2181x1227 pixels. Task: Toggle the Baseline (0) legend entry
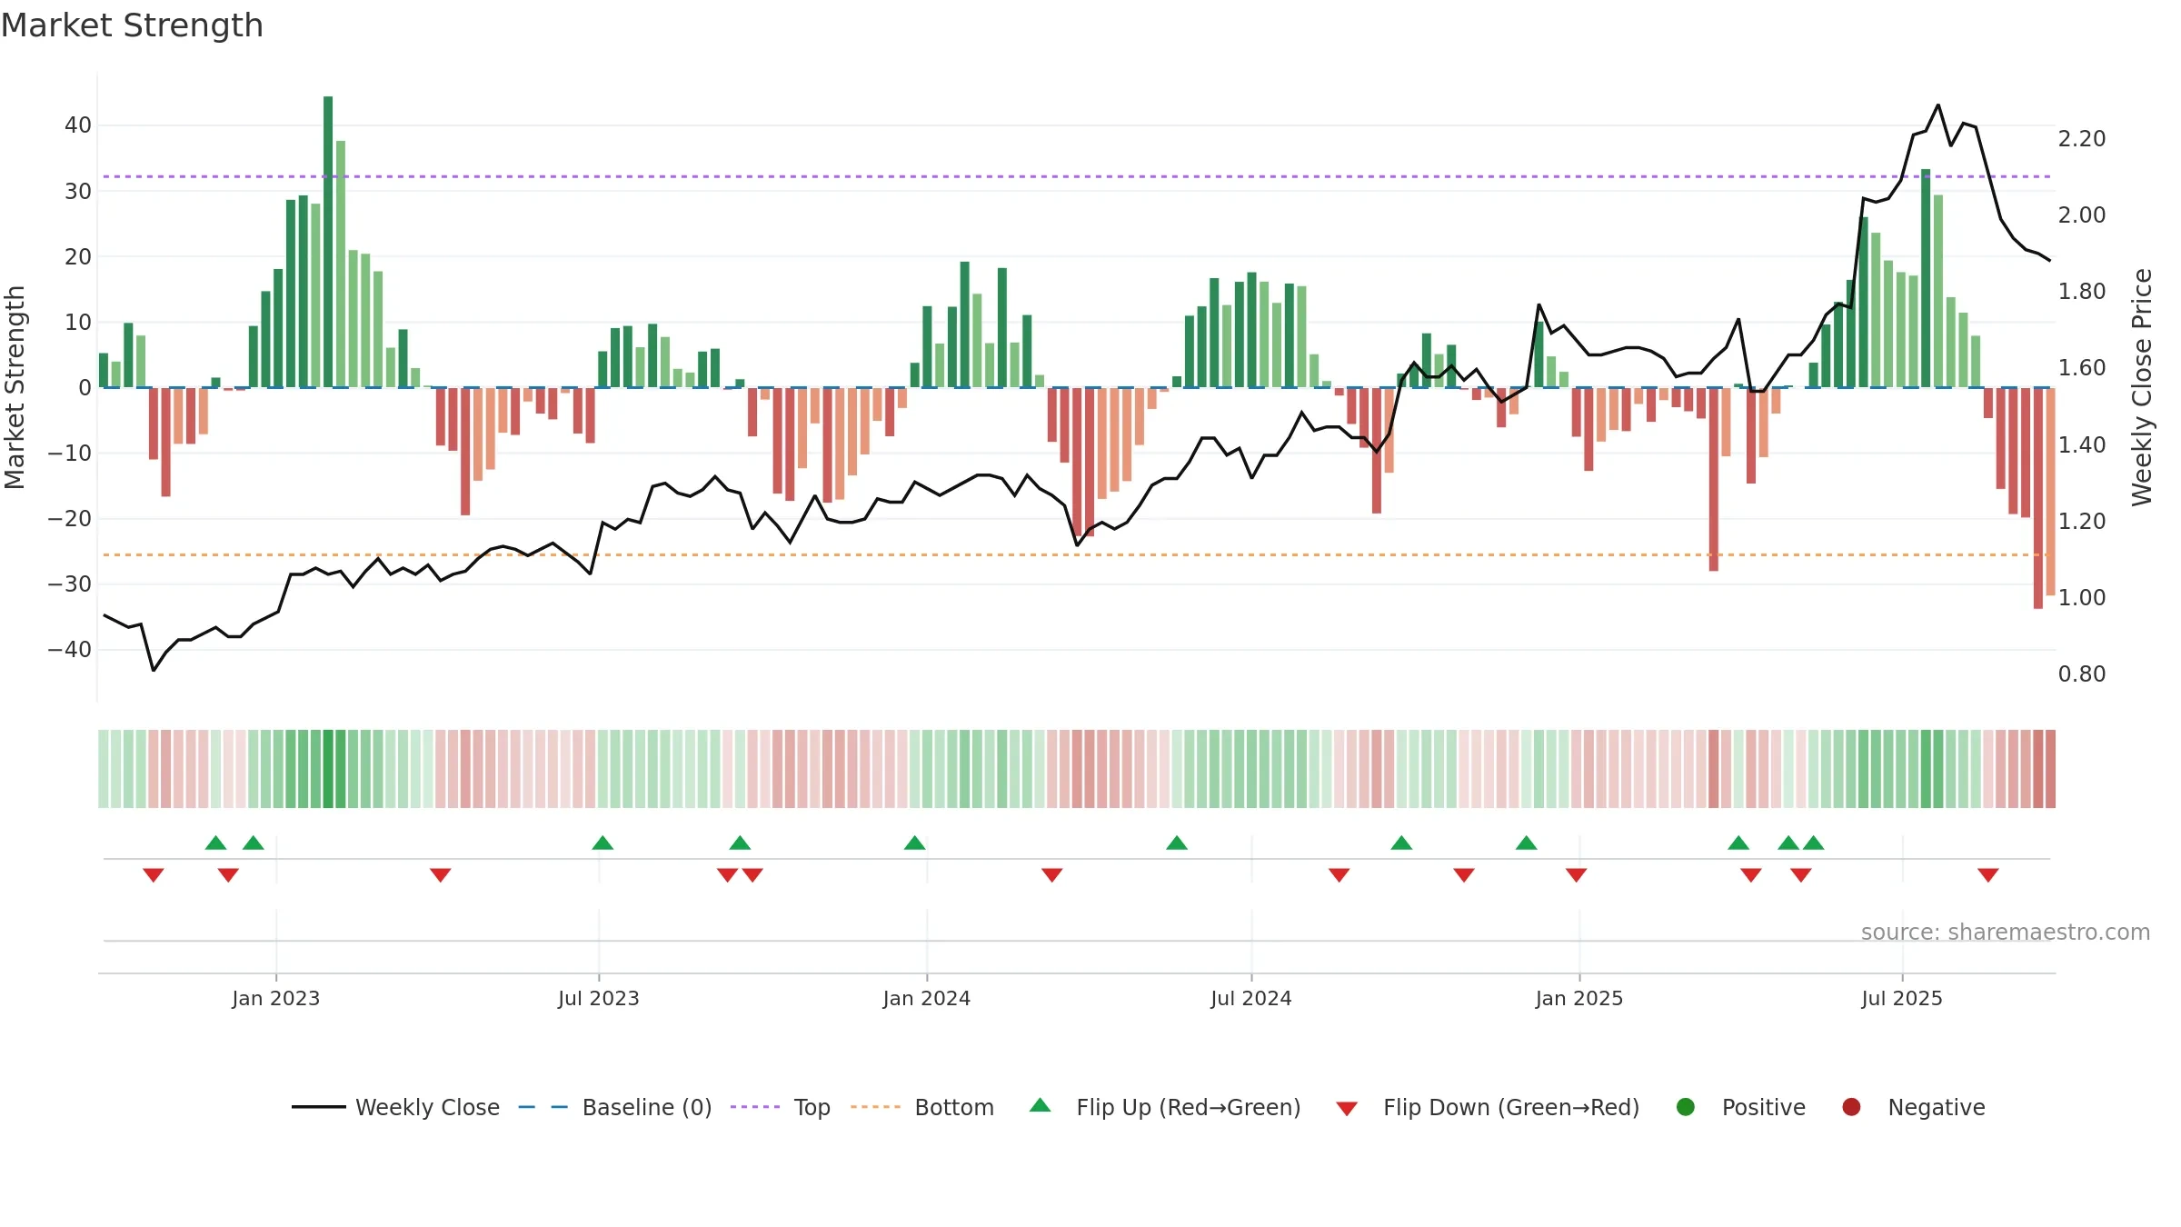tap(615, 1107)
